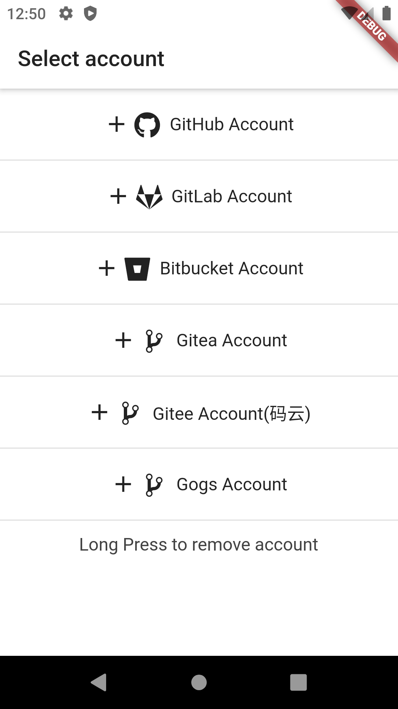Tap the plus icon beside GitHub Account
This screenshot has height=709, width=398.
pyautogui.click(x=116, y=124)
